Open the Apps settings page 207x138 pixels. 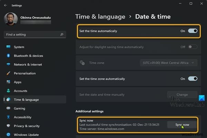(18, 82)
